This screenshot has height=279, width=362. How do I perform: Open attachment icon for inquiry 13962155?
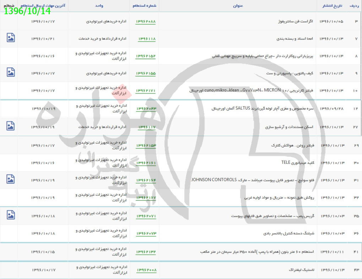coord(11,72)
